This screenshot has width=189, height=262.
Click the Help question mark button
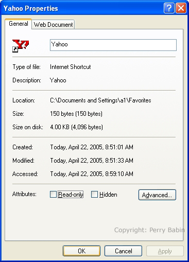(x=169, y=8)
